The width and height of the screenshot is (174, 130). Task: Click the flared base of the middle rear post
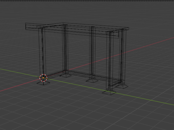[x=92, y=81]
